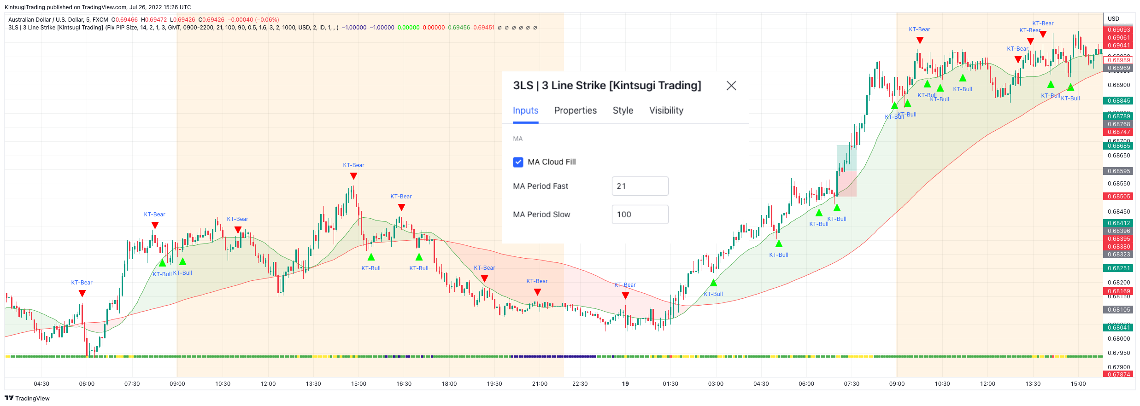
Task: Click the 0.67874 red price tag at bottom
Action: tap(1118, 375)
